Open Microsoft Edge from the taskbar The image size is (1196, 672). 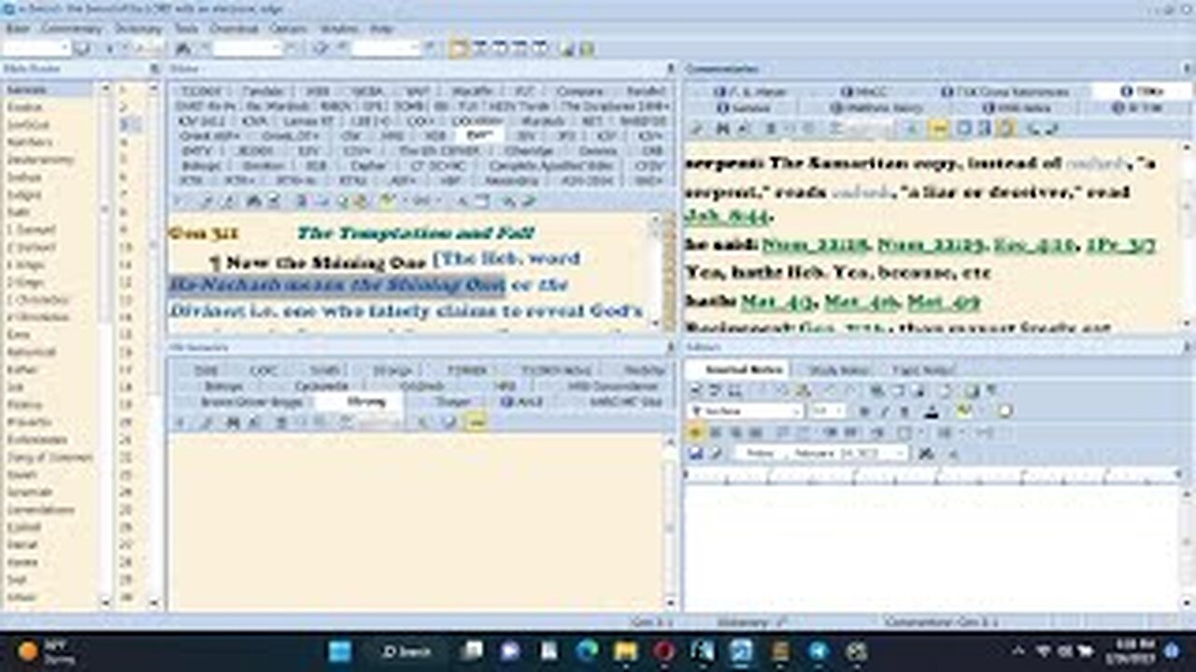click(x=587, y=651)
